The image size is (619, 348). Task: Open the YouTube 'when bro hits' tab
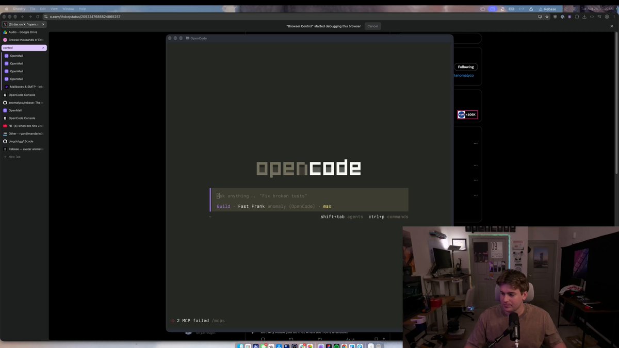pos(24,126)
